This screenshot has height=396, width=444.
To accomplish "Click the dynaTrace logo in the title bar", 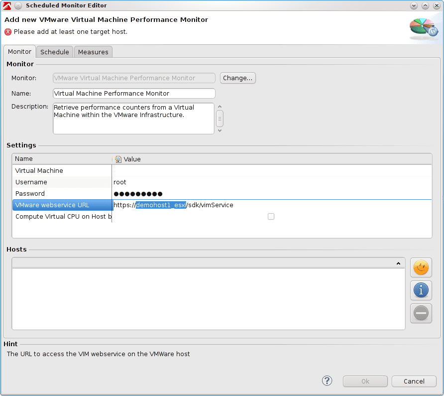I will [x=7, y=5].
